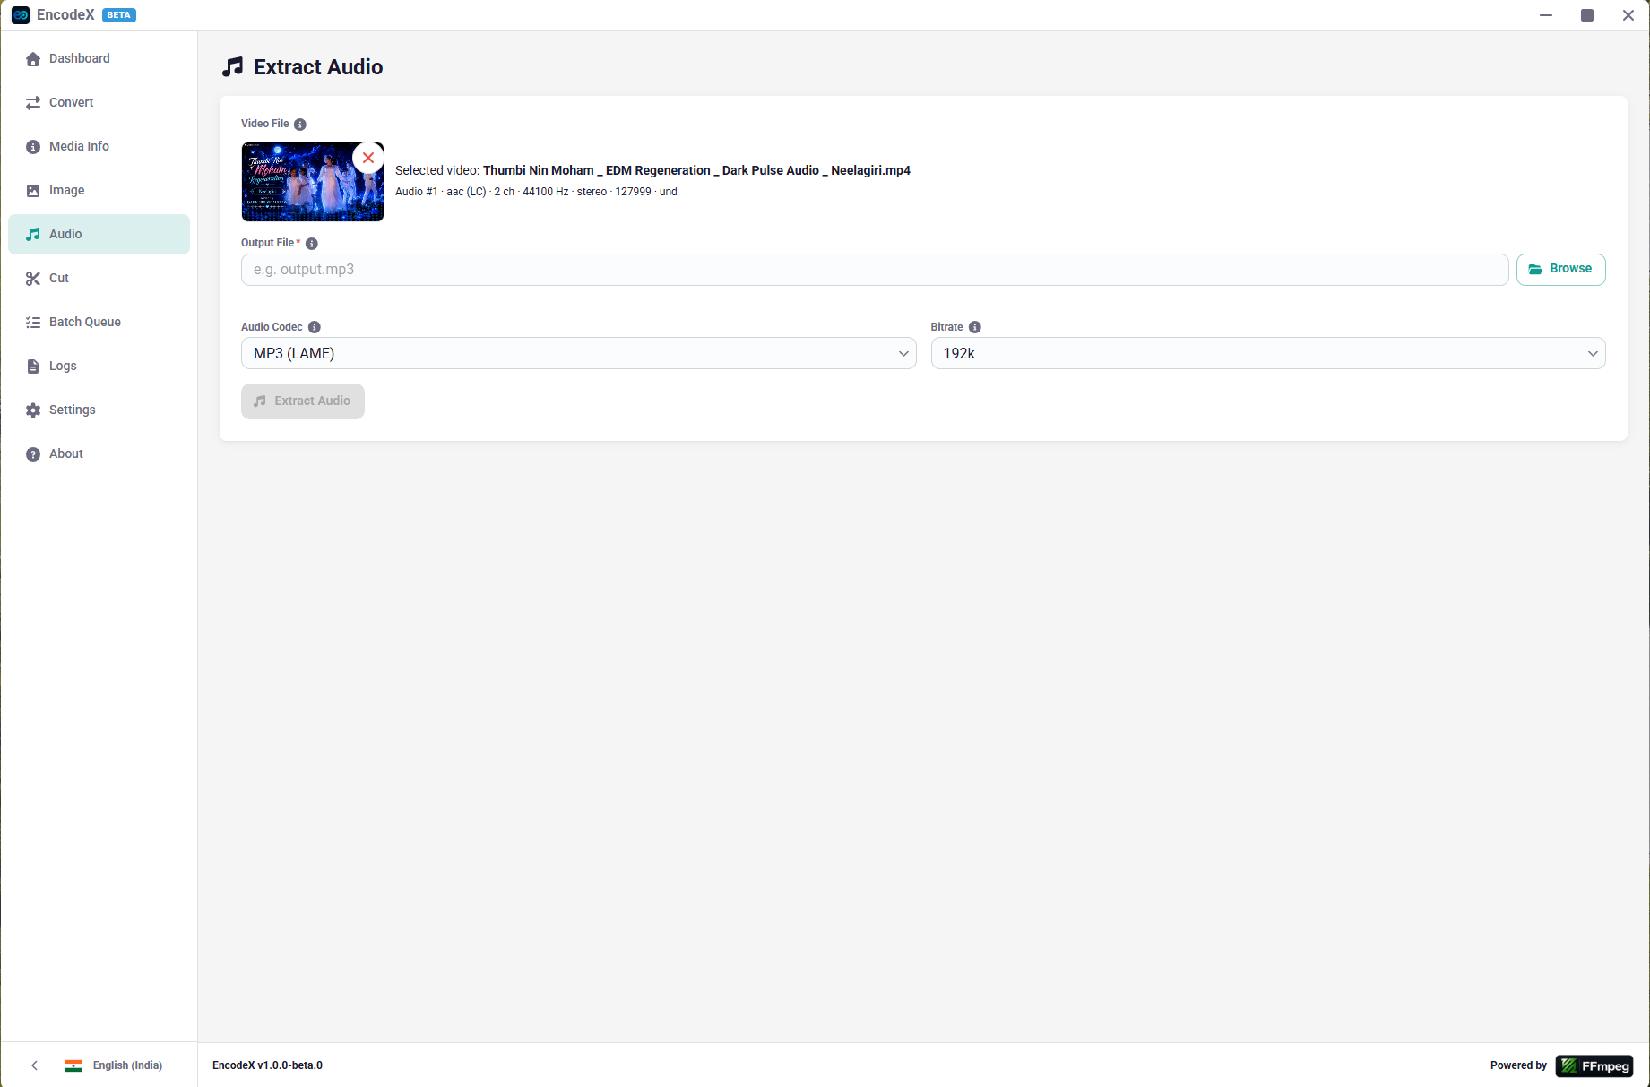The image size is (1650, 1087).
Task: Remove the selected video with the red X
Action: (368, 158)
